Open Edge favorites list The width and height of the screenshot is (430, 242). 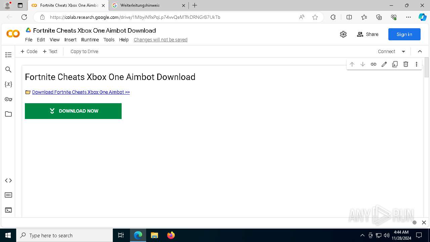(x=364, y=17)
